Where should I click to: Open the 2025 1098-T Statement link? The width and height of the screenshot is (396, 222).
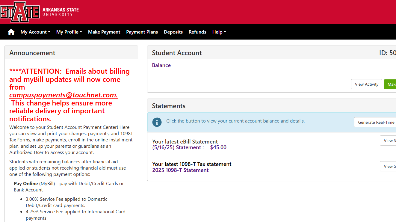pos(180,170)
